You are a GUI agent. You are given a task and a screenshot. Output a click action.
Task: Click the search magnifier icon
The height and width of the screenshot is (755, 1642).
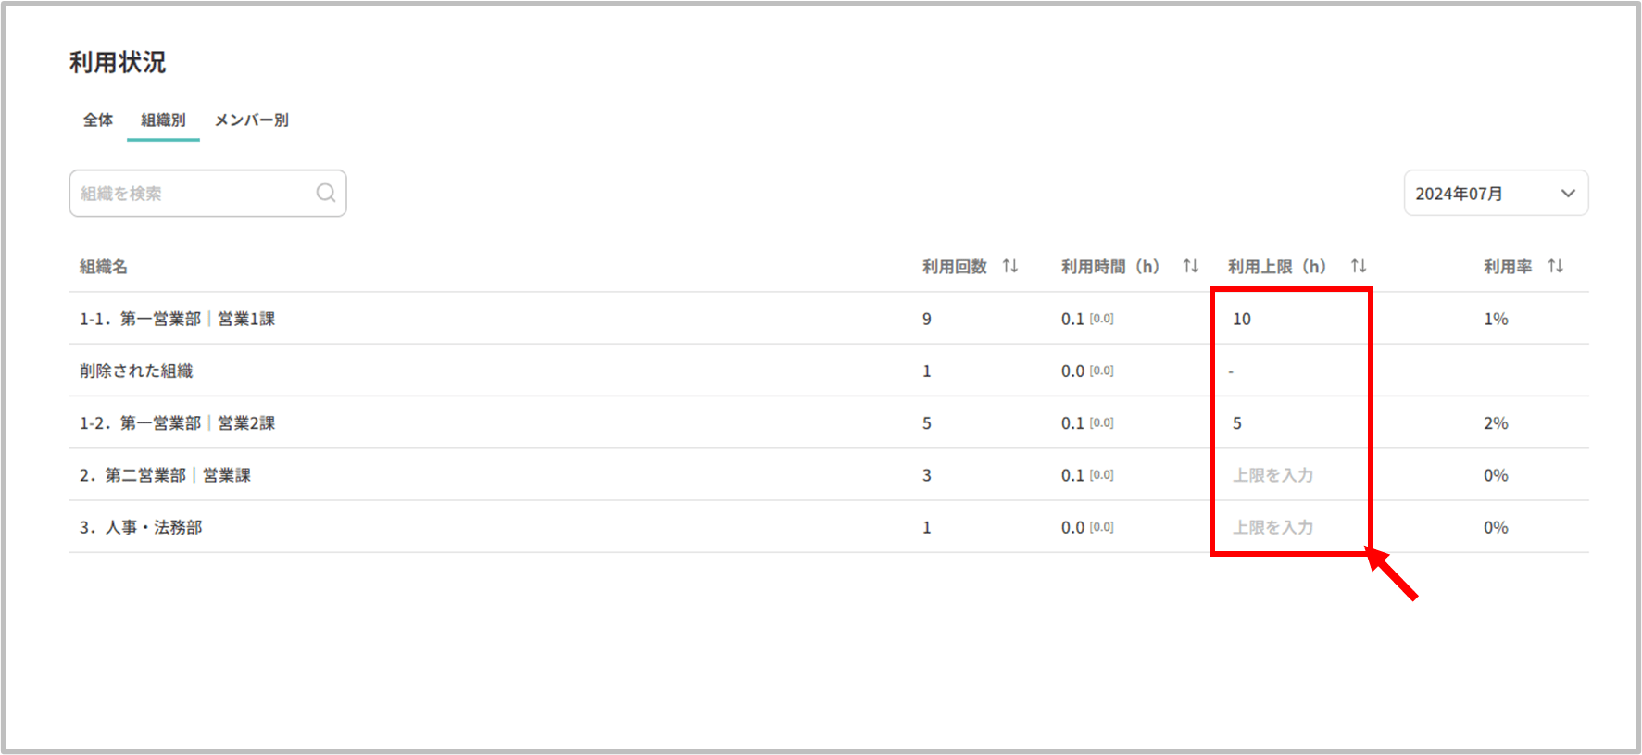[x=326, y=193]
